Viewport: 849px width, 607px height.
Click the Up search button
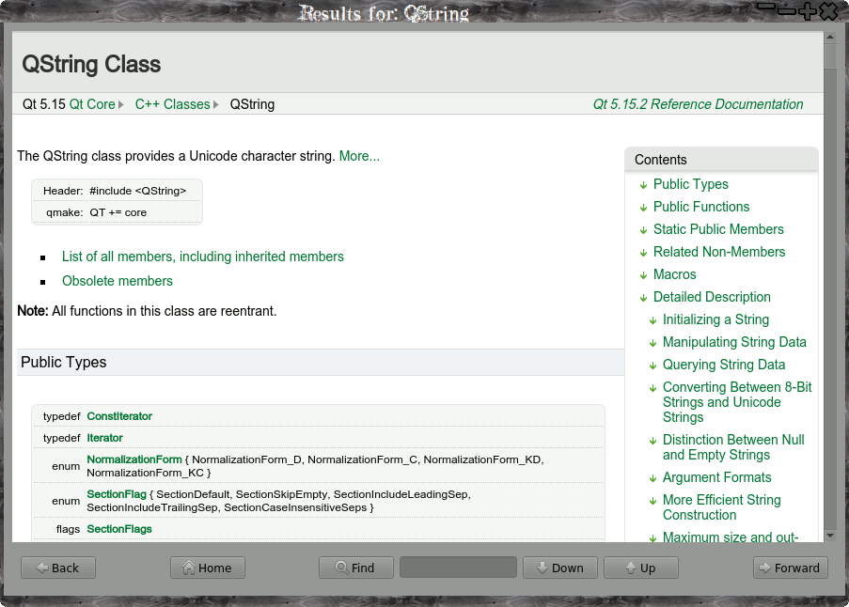[x=641, y=568]
